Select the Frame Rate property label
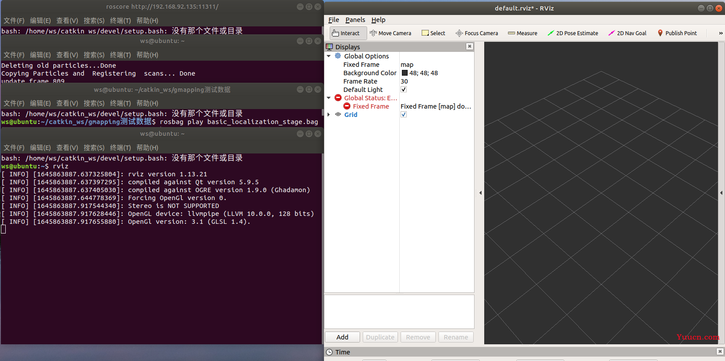Image resolution: width=725 pixels, height=361 pixels. pos(360,81)
